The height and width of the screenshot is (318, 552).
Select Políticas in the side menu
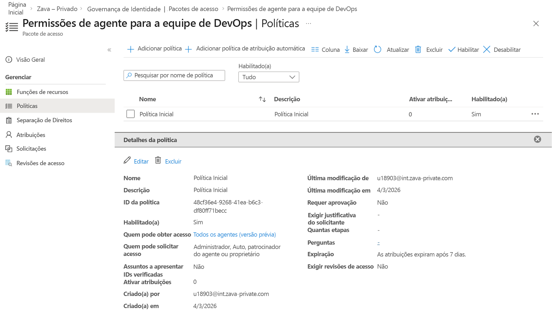[57, 106]
